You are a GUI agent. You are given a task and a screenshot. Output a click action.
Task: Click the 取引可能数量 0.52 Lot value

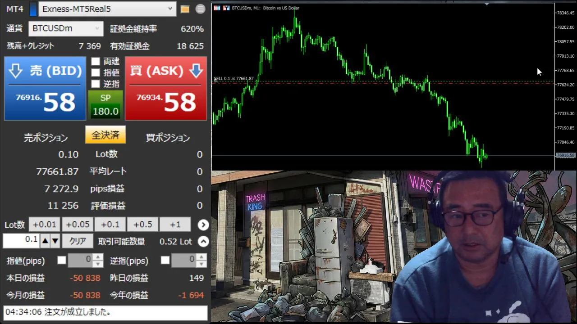(176, 242)
